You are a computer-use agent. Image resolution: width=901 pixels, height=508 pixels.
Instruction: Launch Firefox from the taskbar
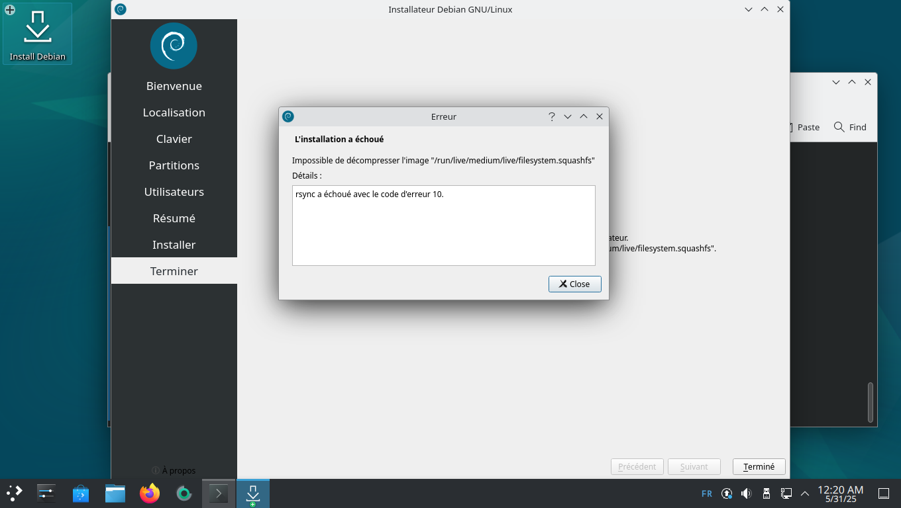(x=150, y=493)
